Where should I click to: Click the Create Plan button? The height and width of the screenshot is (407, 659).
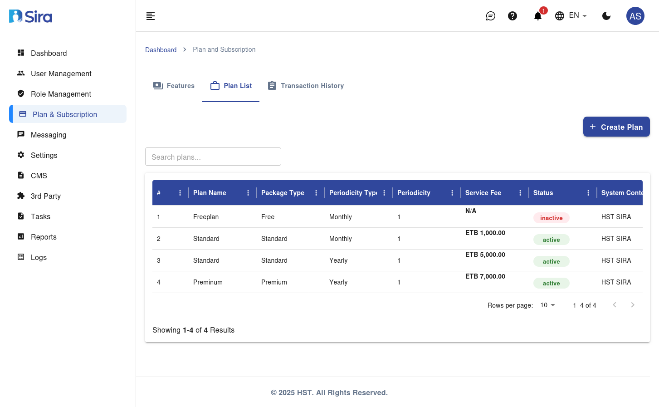click(616, 127)
